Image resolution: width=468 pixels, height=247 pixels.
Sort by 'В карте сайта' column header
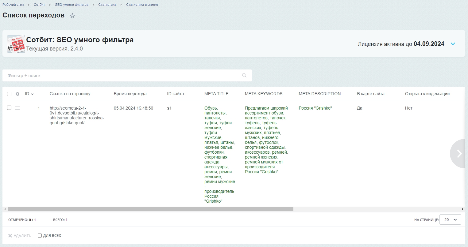[371, 94]
